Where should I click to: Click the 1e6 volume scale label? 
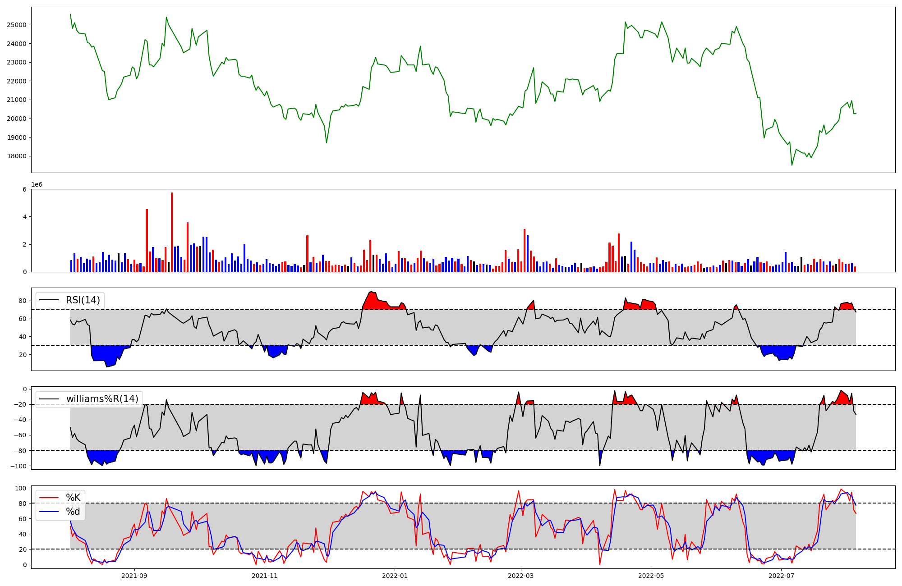tap(37, 185)
